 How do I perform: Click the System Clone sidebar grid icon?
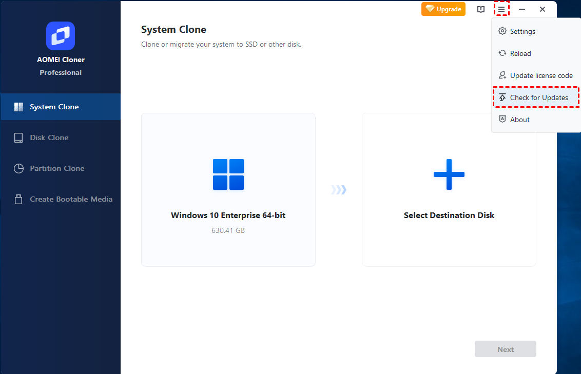coord(18,107)
